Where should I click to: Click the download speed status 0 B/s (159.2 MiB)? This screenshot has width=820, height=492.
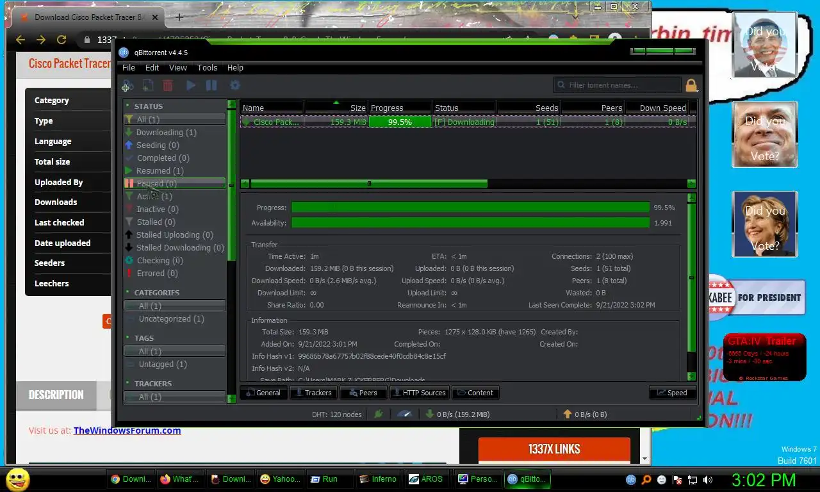(x=457, y=414)
